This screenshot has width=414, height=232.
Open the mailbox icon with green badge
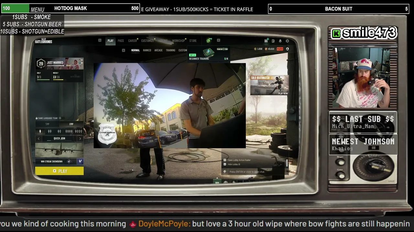click(x=266, y=41)
